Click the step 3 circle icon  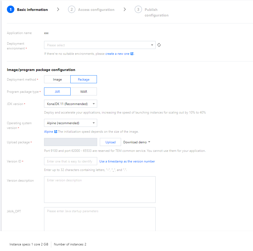coord(138,10)
